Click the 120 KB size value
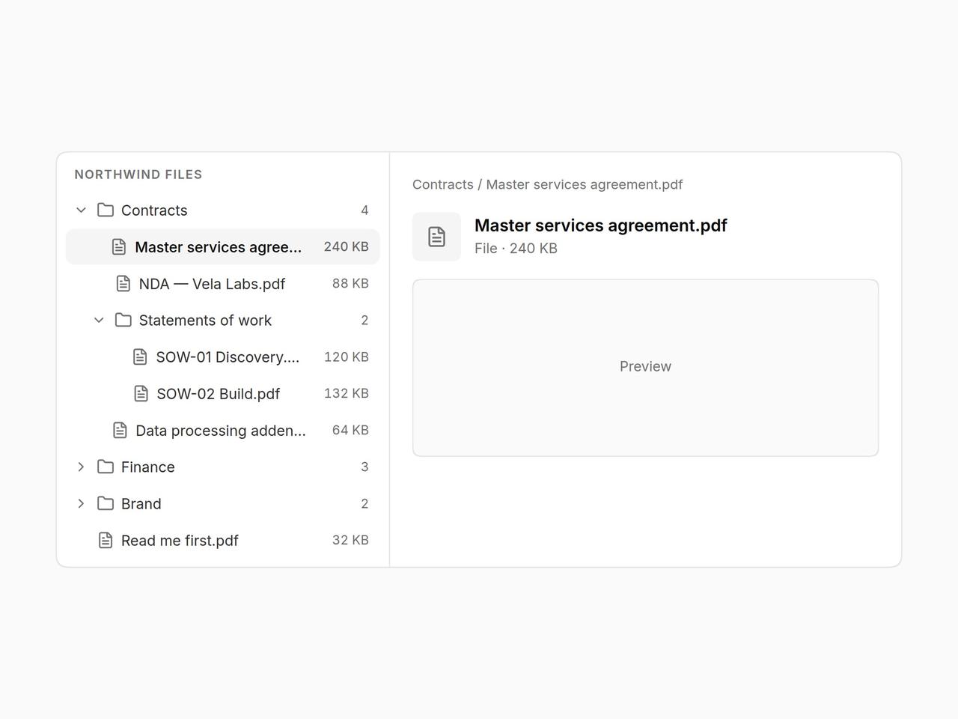Viewport: 958px width, 719px height. (x=347, y=357)
